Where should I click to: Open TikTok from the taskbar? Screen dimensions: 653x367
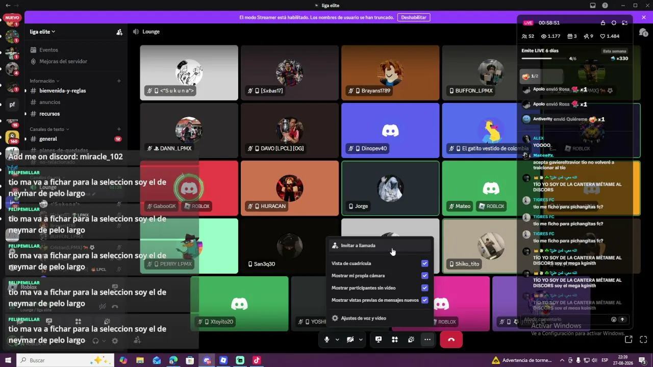257,360
